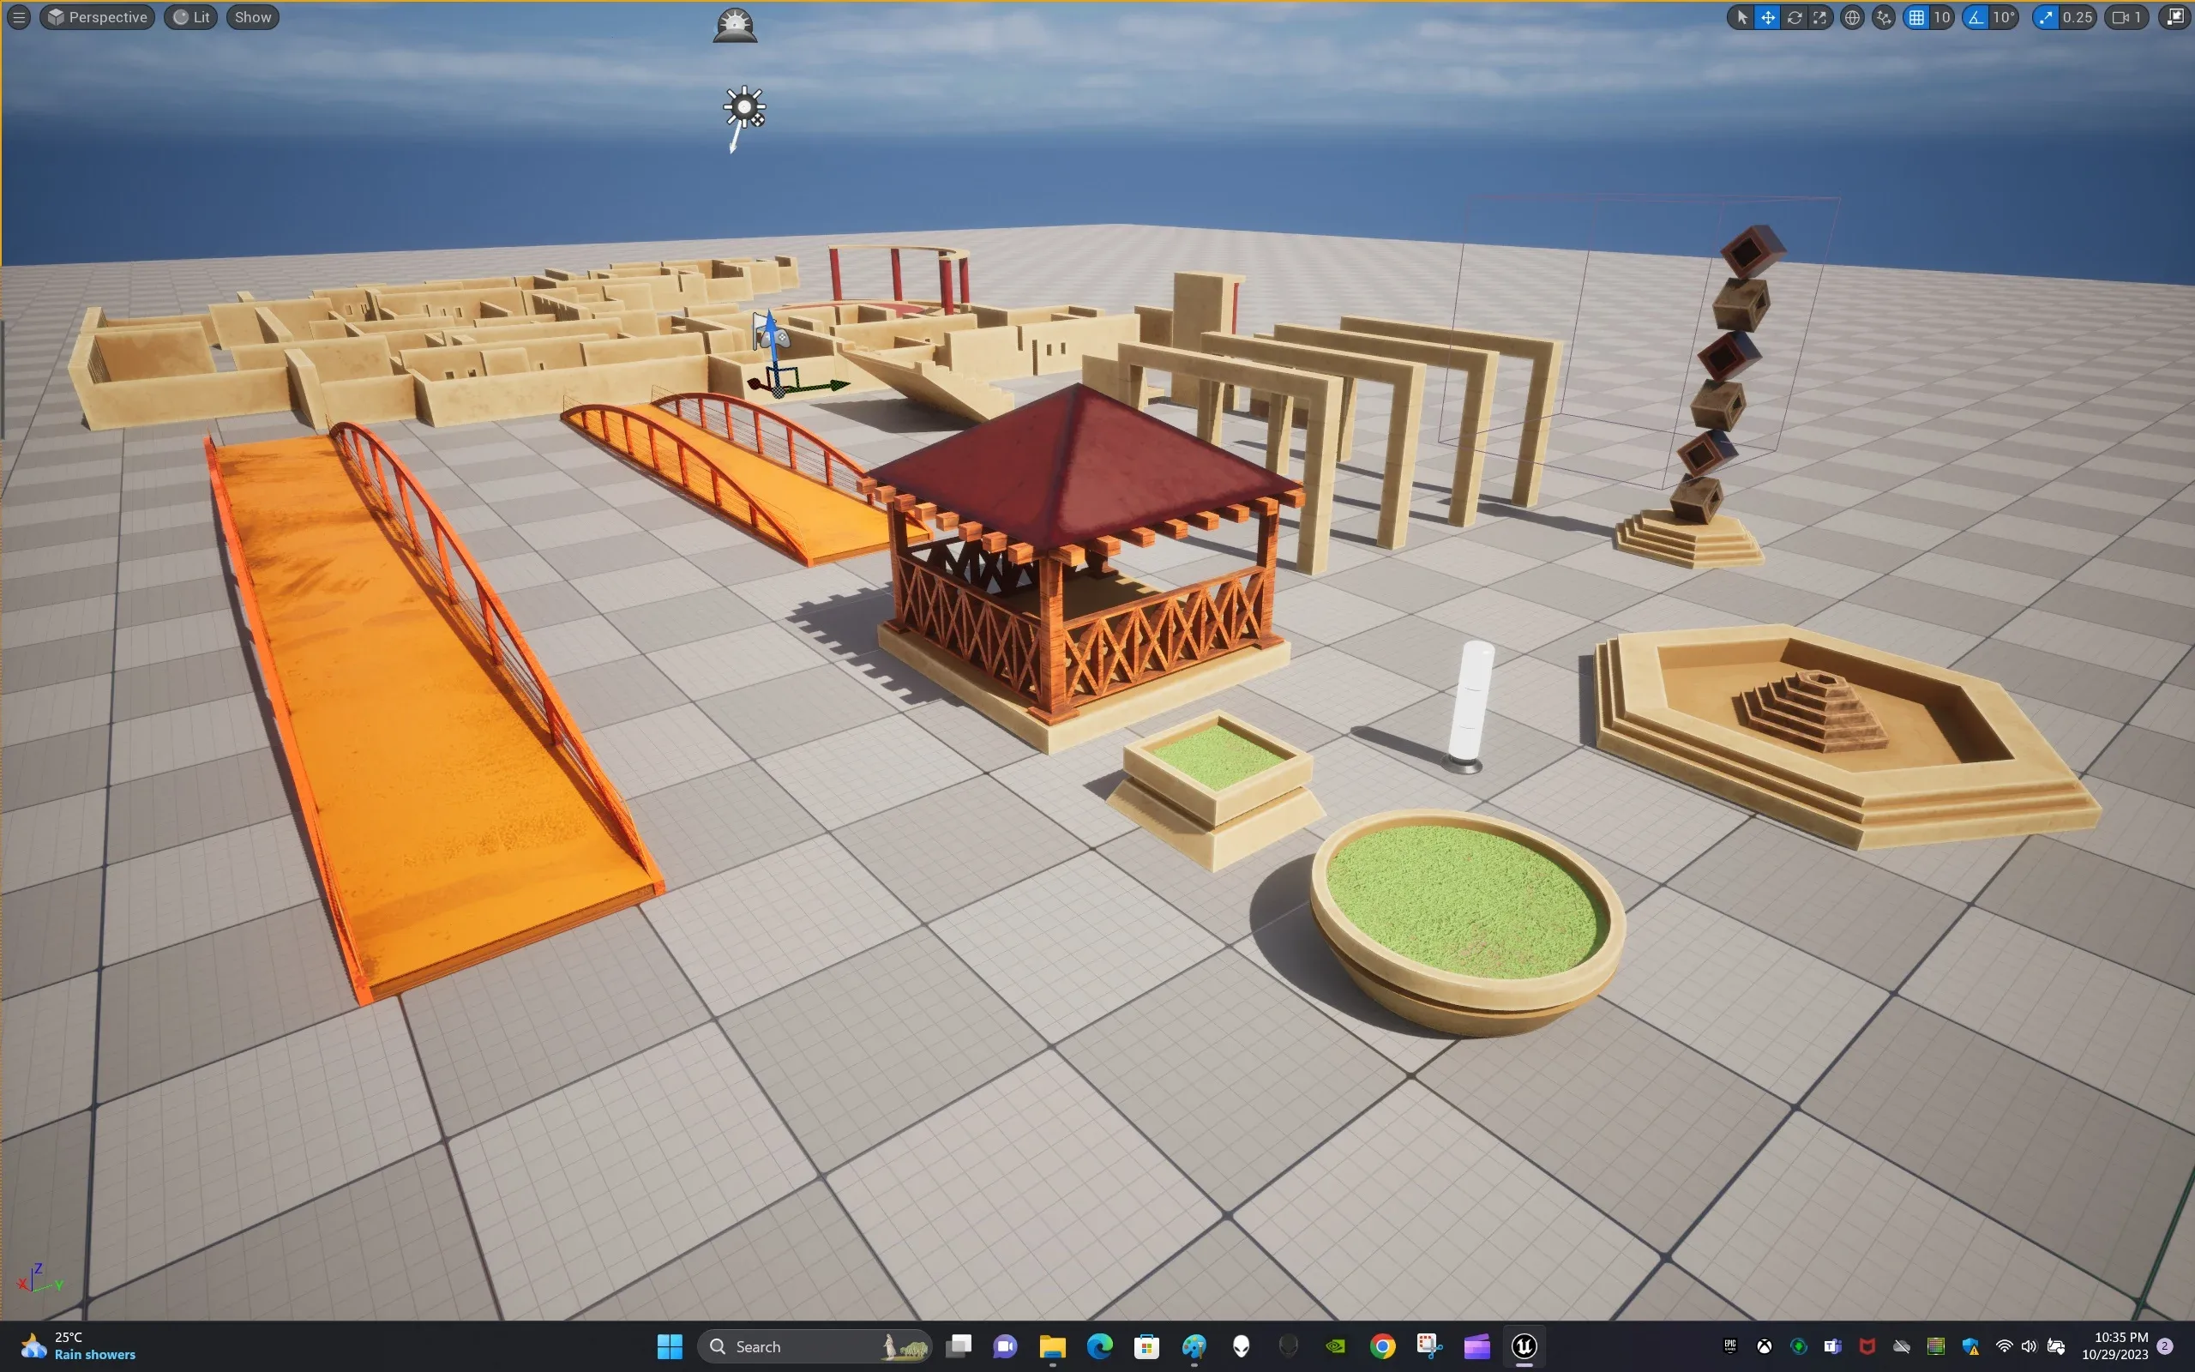Click maximize/restore viewport button
The height and width of the screenshot is (1372, 2195).
[2175, 17]
